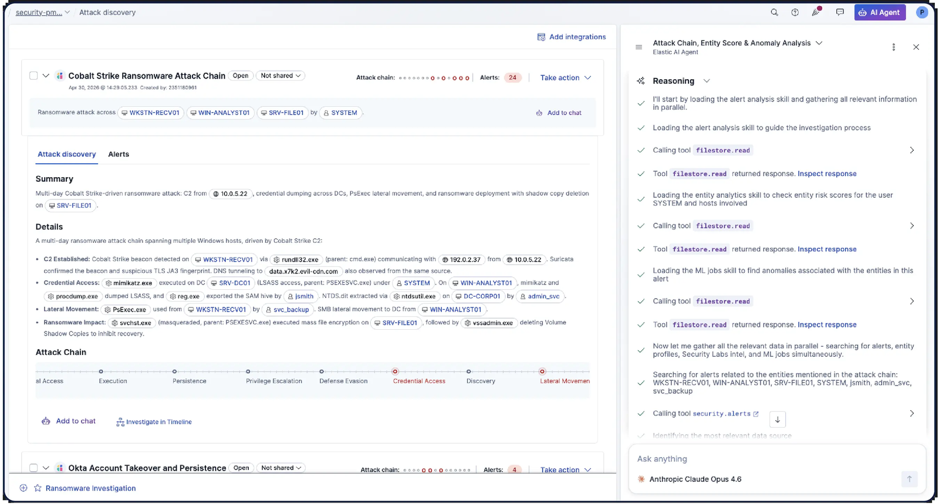The width and height of the screenshot is (939, 504).
Task: Click admin_svc user badge
Action: [x=540, y=296]
